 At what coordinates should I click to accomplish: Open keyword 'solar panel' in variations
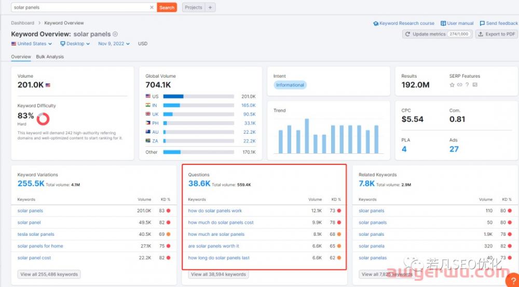[x=29, y=223]
